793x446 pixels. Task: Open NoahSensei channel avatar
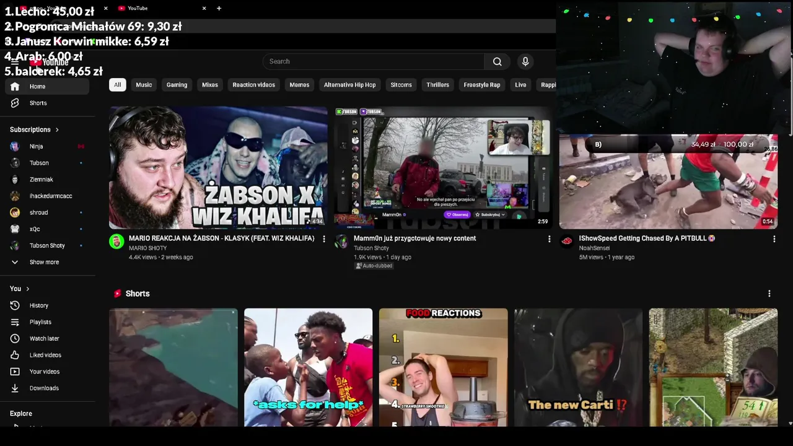click(x=567, y=242)
